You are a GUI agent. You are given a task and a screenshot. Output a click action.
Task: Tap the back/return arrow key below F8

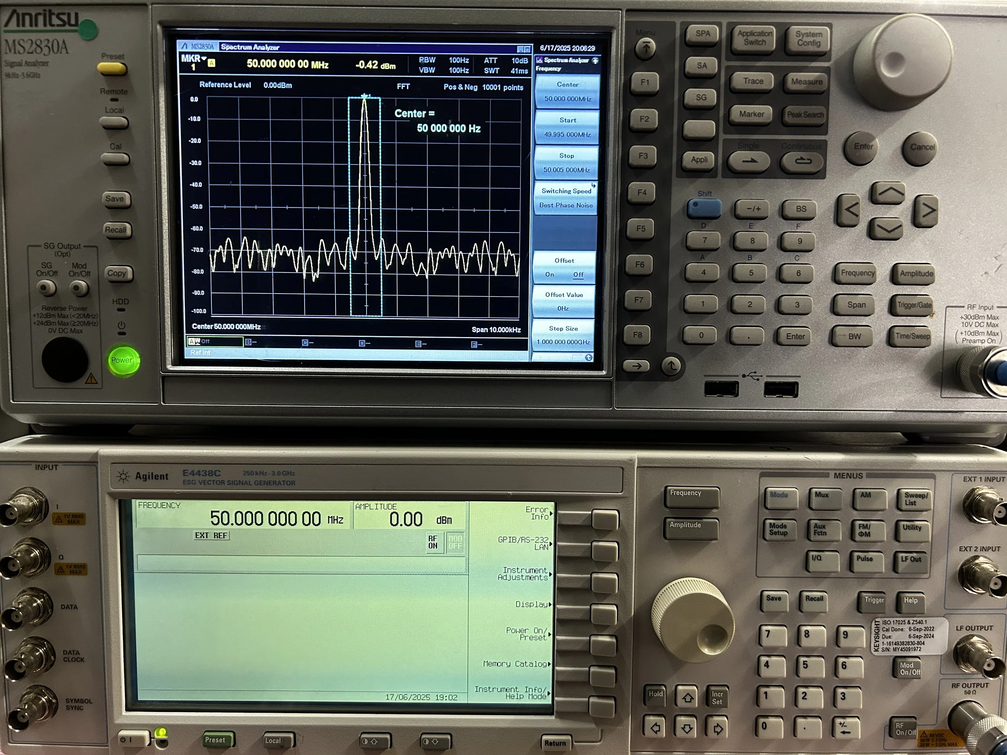click(671, 366)
